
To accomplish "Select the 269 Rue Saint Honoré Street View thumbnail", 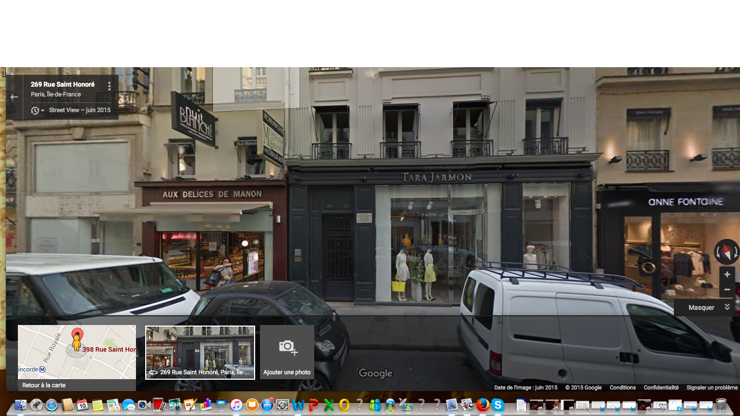I will pos(200,352).
